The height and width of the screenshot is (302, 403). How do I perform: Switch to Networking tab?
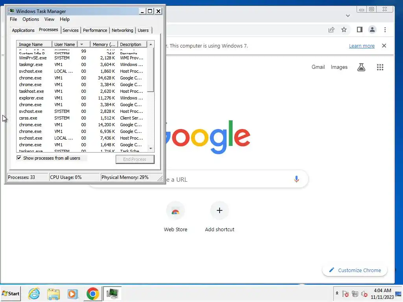122,30
